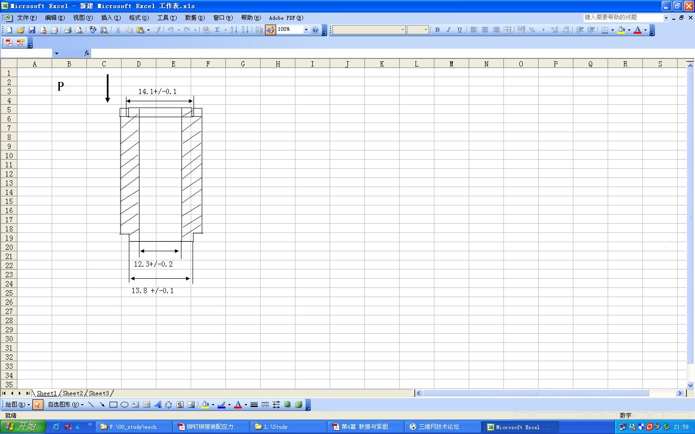
Task: Click the Paste clipboard icon
Action: pos(140,30)
